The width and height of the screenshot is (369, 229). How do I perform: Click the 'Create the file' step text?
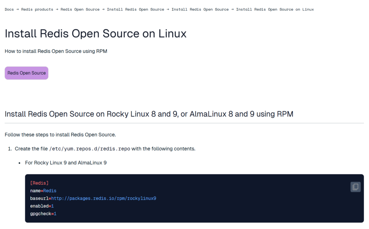point(31,149)
